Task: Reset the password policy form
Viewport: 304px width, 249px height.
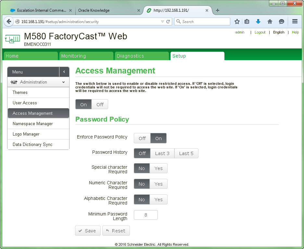Action: (116, 230)
